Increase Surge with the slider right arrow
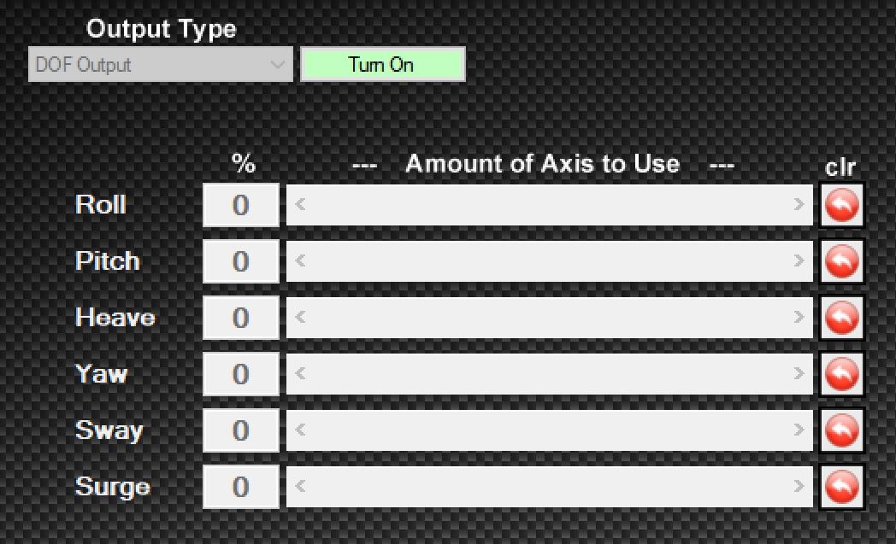 pos(799,487)
